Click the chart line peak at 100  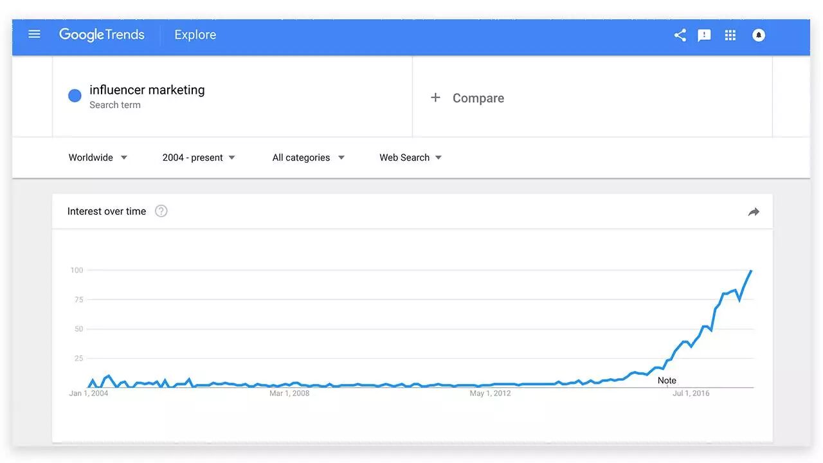point(751,271)
